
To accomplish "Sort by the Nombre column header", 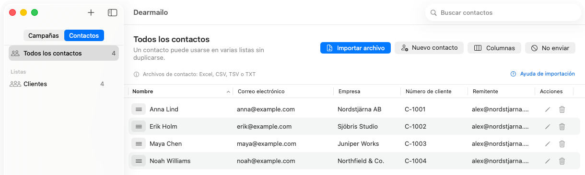I will (181, 91).
